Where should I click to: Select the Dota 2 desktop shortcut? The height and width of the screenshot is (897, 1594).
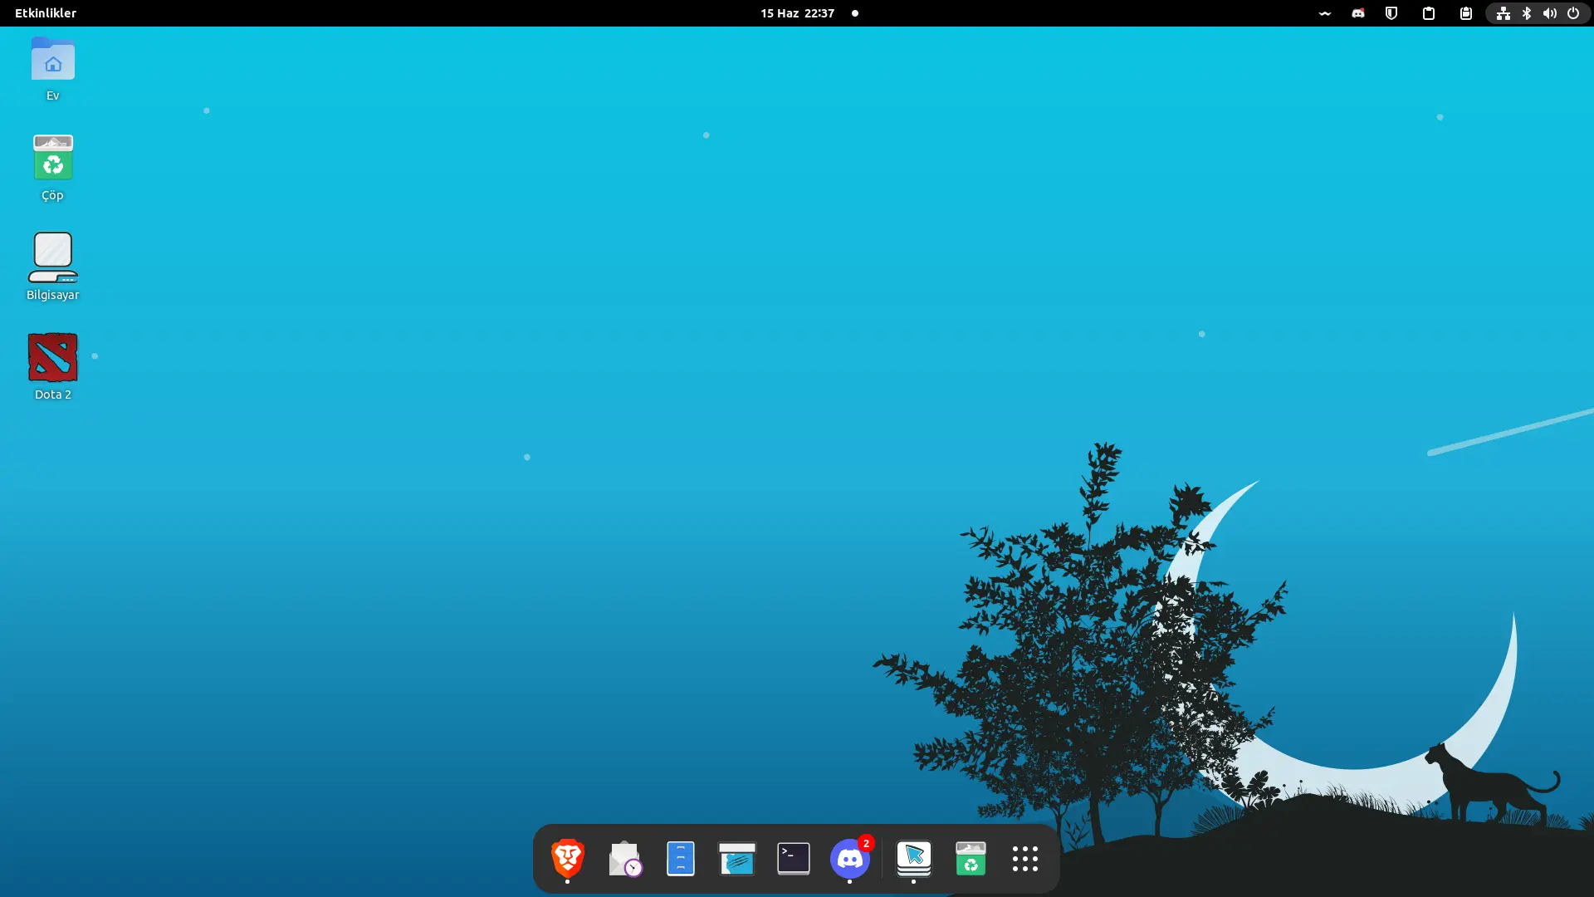(x=52, y=366)
